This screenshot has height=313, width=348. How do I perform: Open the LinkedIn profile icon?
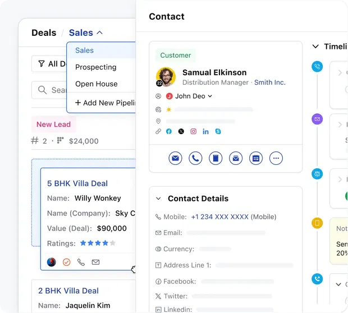click(x=205, y=132)
